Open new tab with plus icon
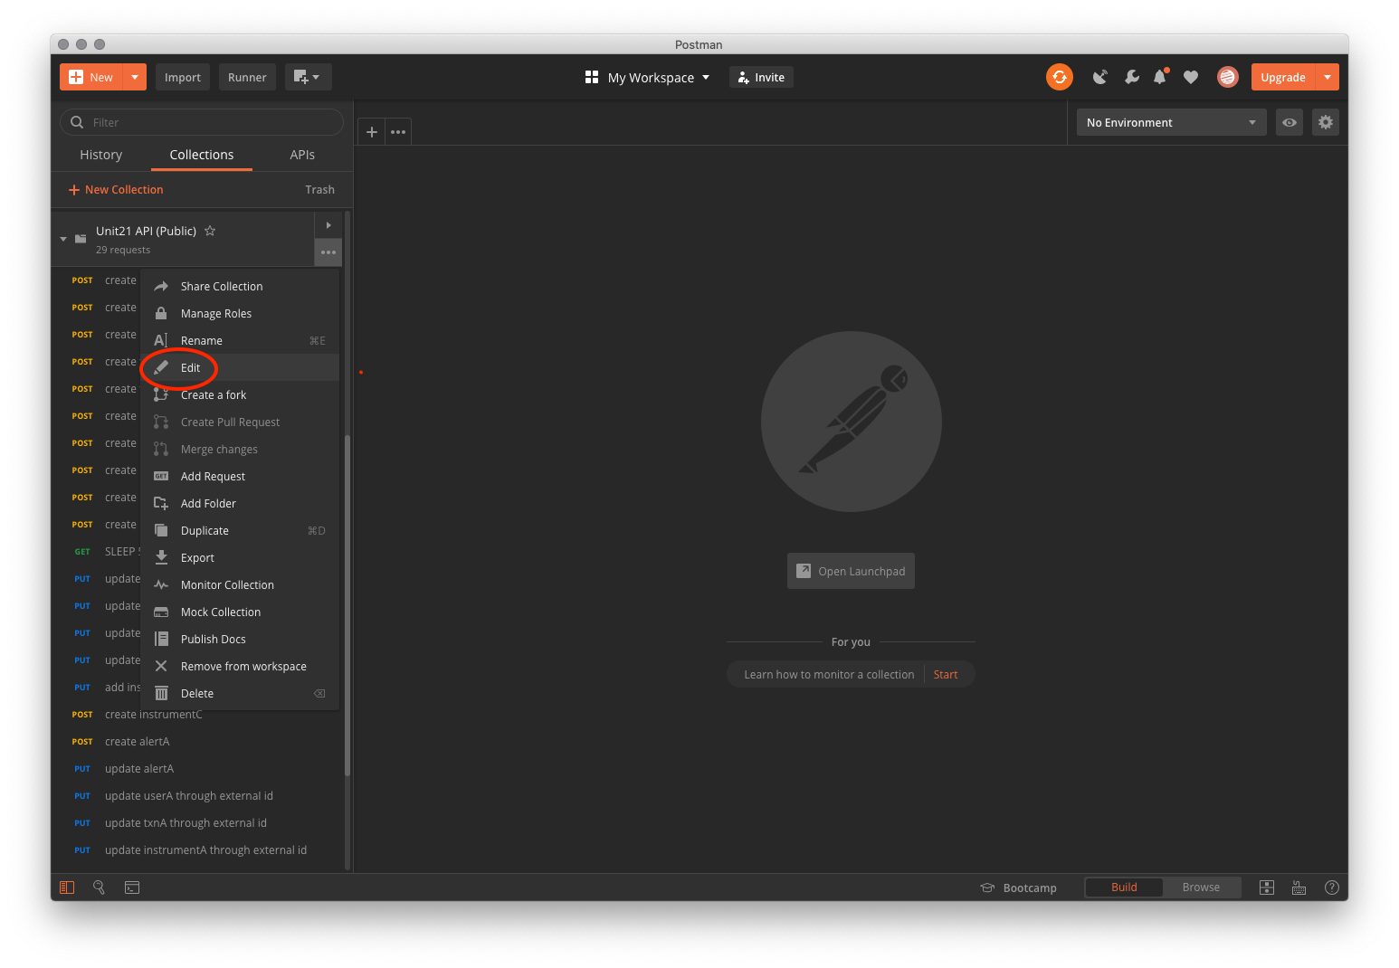 (371, 131)
